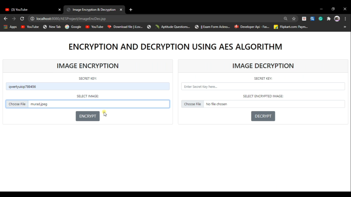Open Chrome extensions puzzle piece icon
This screenshot has height=197, width=351.
[x=329, y=18]
